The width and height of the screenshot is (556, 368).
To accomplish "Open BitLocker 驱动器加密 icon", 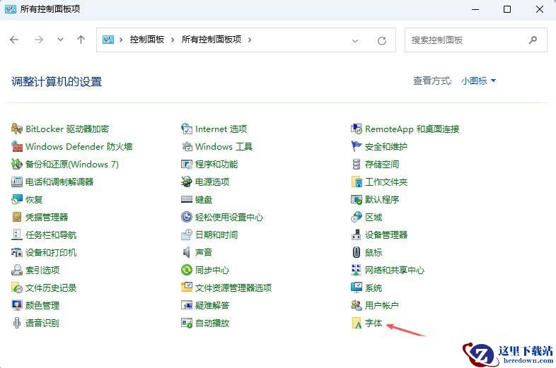I will point(17,129).
